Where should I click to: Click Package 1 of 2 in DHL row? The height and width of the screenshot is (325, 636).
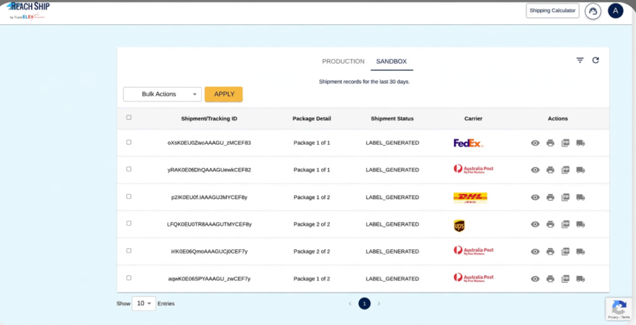click(x=312, y=197)
